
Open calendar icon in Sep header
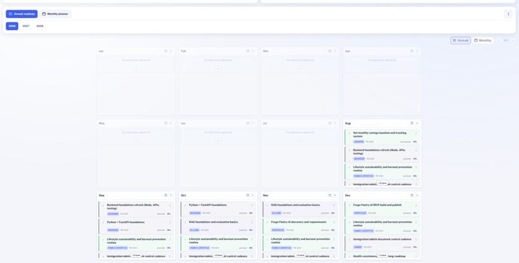[165, 195]
